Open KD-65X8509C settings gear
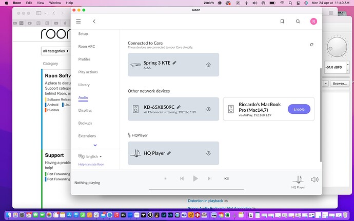The width and height of the screenshot is (354, 221). coord(208,109)
